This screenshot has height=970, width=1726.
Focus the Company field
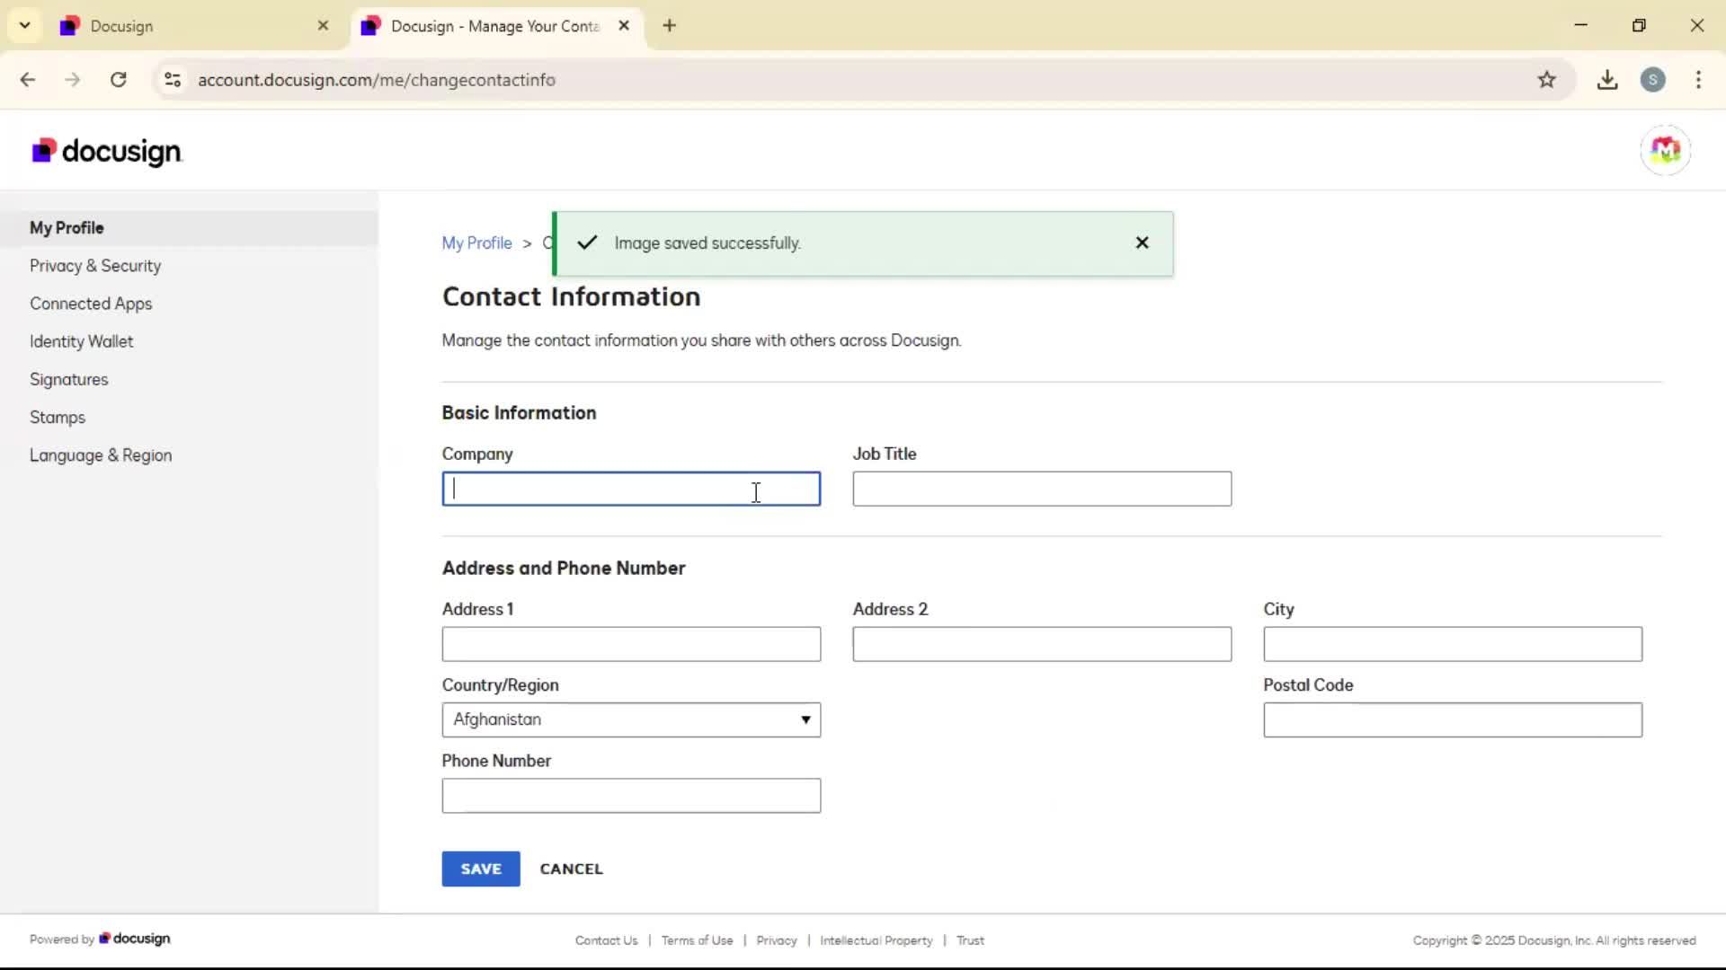[x=631, y=489]
